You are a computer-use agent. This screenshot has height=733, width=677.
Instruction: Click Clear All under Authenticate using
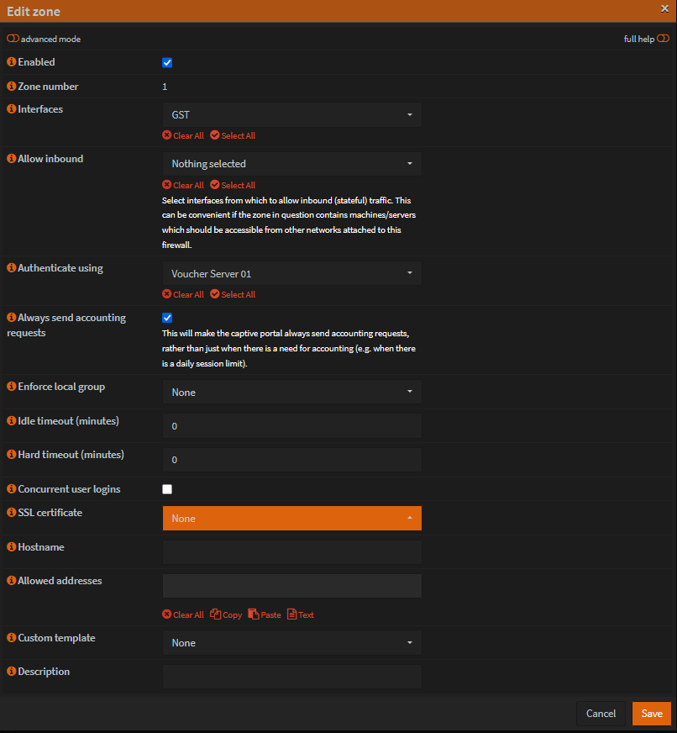pos(182,294)
